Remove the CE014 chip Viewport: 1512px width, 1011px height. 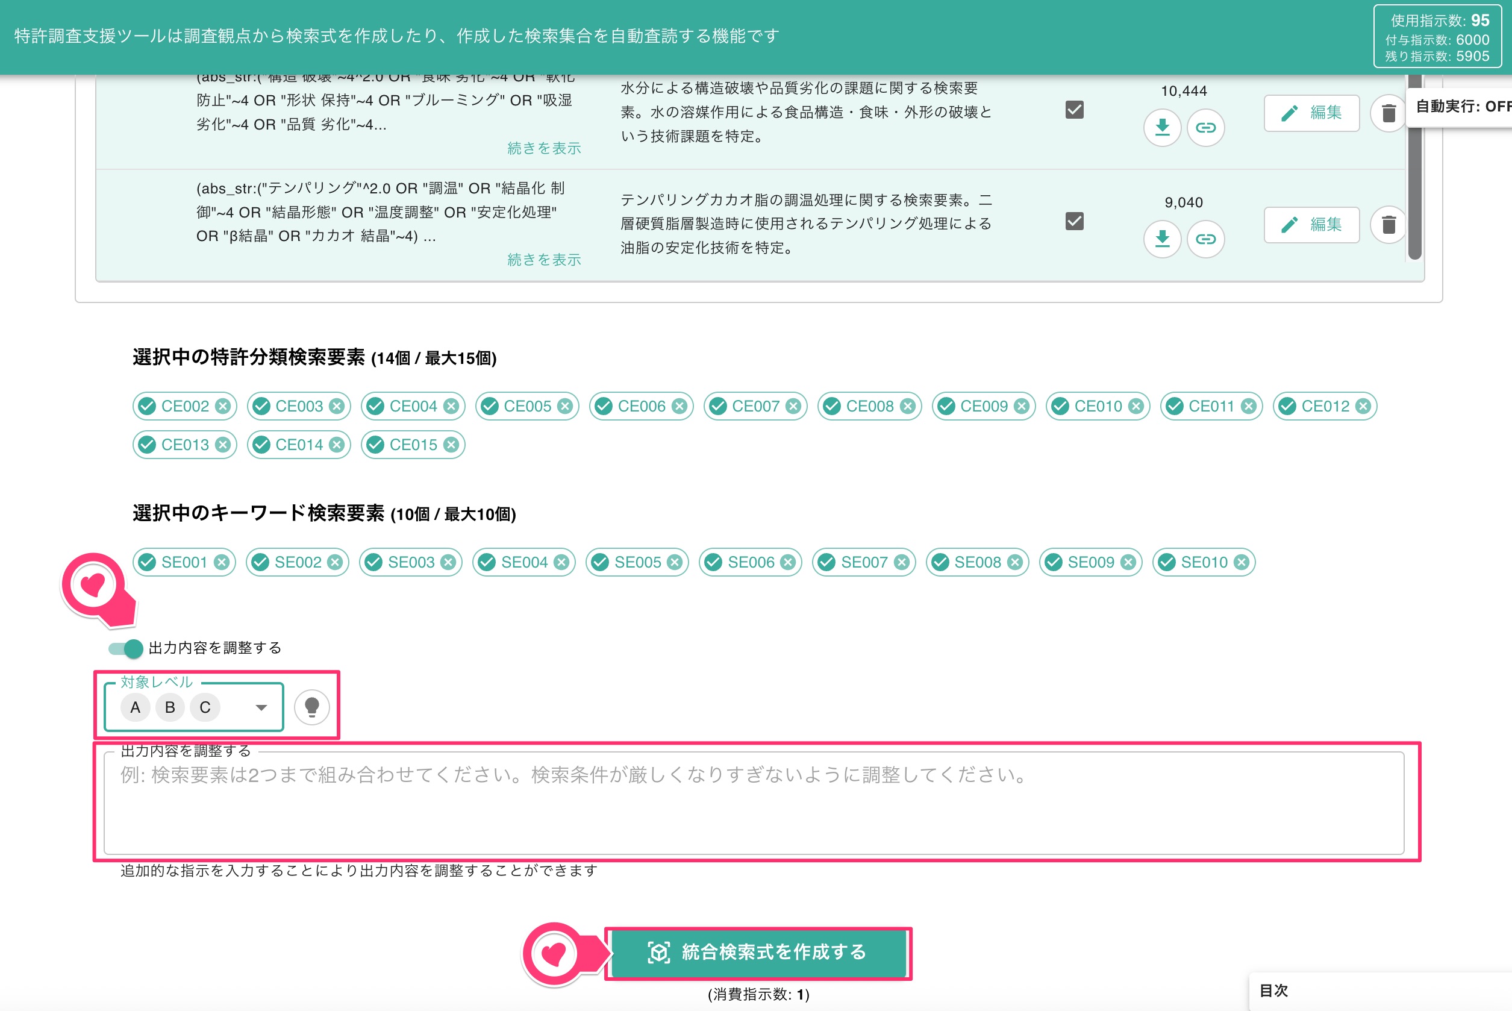click(337, 445)
